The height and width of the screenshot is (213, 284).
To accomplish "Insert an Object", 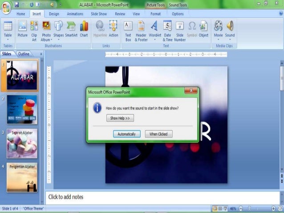I will coord(203,29).
